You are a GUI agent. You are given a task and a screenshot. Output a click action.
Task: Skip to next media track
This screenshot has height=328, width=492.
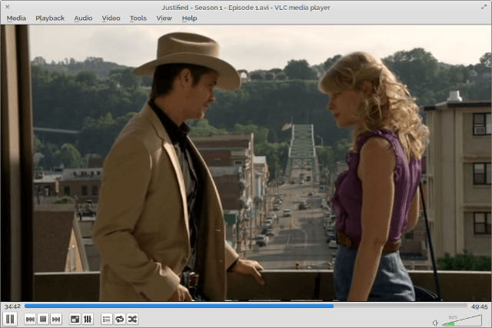[x=56, y=320]
